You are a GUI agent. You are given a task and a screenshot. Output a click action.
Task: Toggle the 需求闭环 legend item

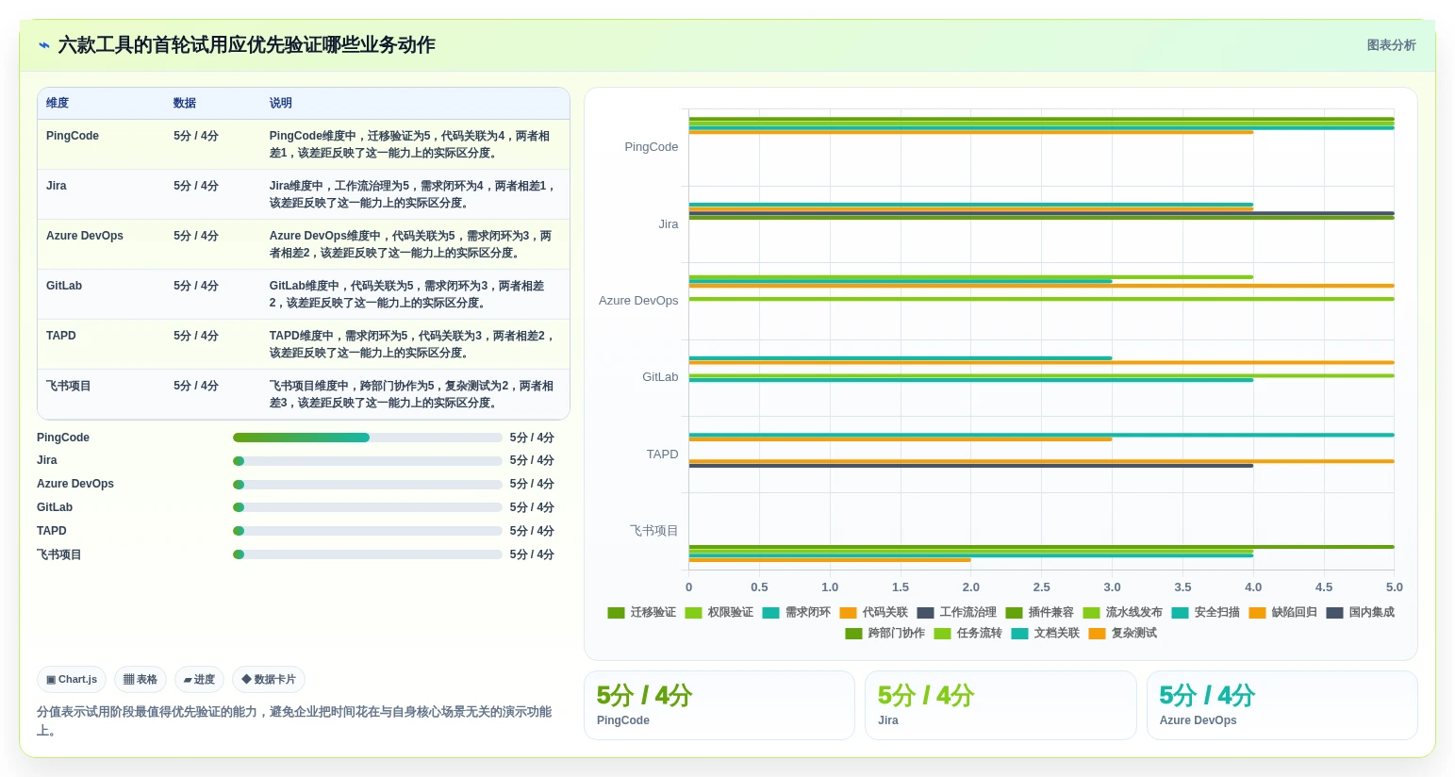pyautogui.click(x=797, y=612)
